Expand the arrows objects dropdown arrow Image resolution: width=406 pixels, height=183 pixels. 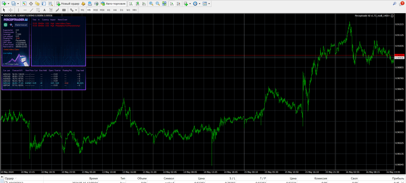point(76,10)
